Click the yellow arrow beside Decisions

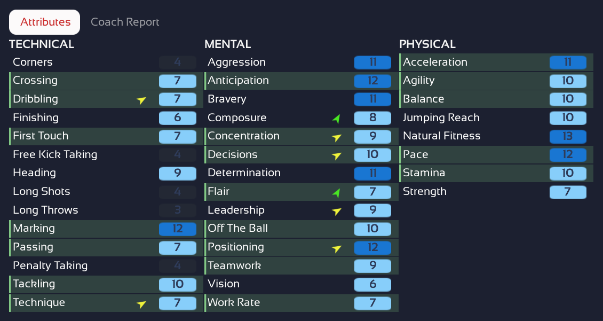[x=336, y=155]
